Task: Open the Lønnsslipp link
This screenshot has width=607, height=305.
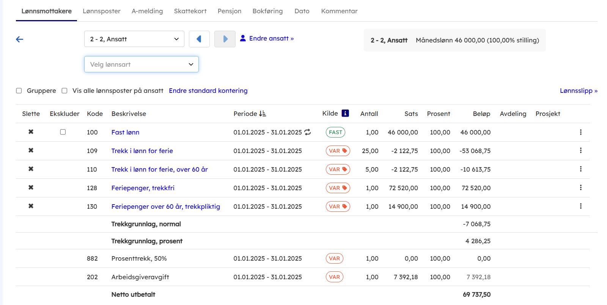Action: pyautogui.click(x=578, y=91)
